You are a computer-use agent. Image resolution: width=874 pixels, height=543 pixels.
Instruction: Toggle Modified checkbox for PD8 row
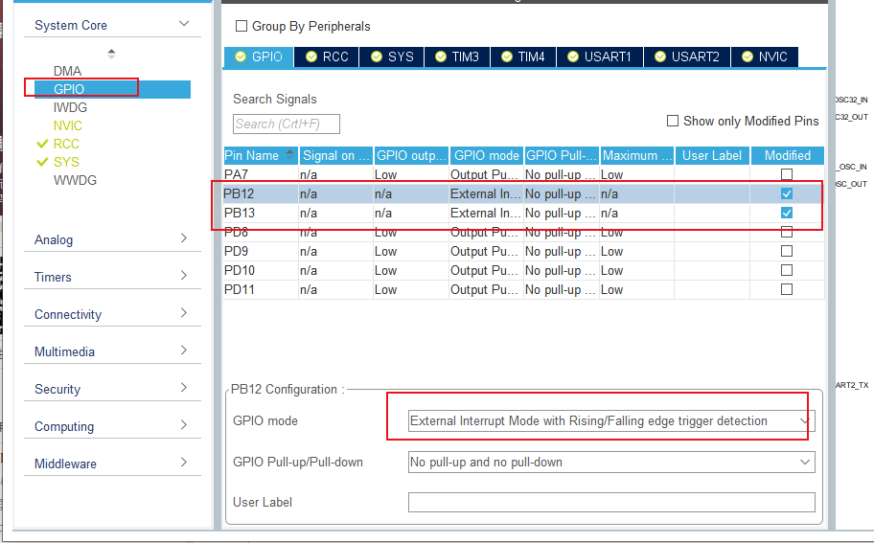tap(787, 233)
